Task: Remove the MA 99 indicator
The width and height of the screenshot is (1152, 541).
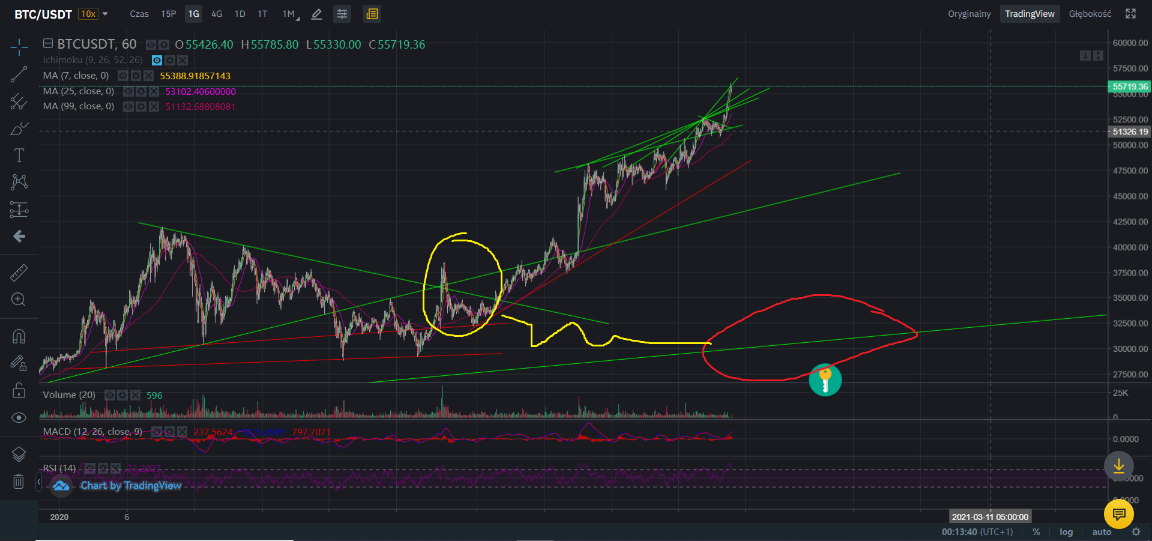Action: click(x=154, y=106)
